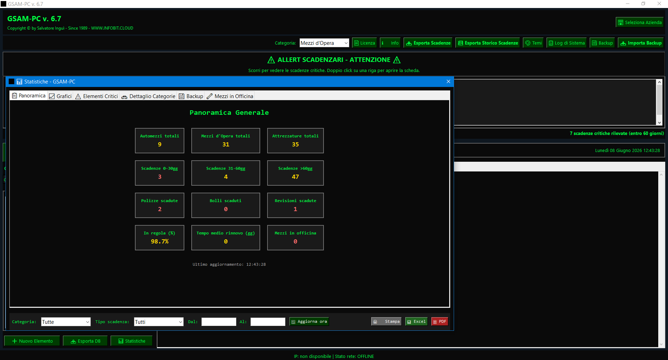
Task: Open the Mezzi in Officina tab
Action: pos(230,96)
